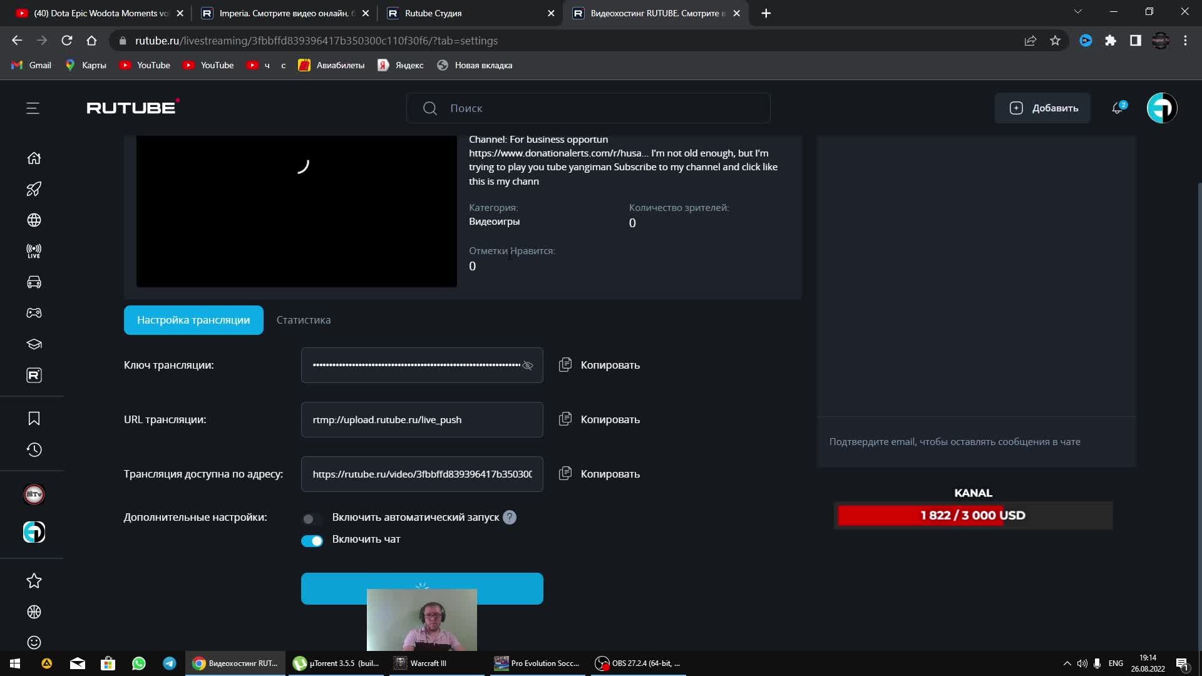Open the hamburger sidebar menu
Viewport: 1202px width, 676px height.
click(33, 108)
